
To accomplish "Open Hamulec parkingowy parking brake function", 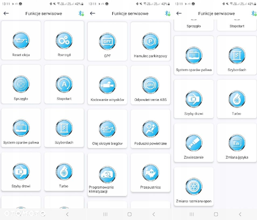I will coord(150,41).
